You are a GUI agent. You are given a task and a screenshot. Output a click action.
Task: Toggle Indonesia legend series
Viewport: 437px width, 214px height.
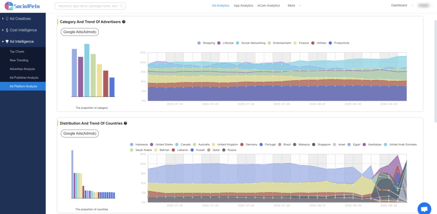[139, 144]
